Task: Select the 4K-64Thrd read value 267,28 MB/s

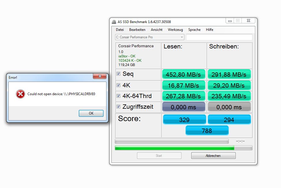Action: point(183,96)
